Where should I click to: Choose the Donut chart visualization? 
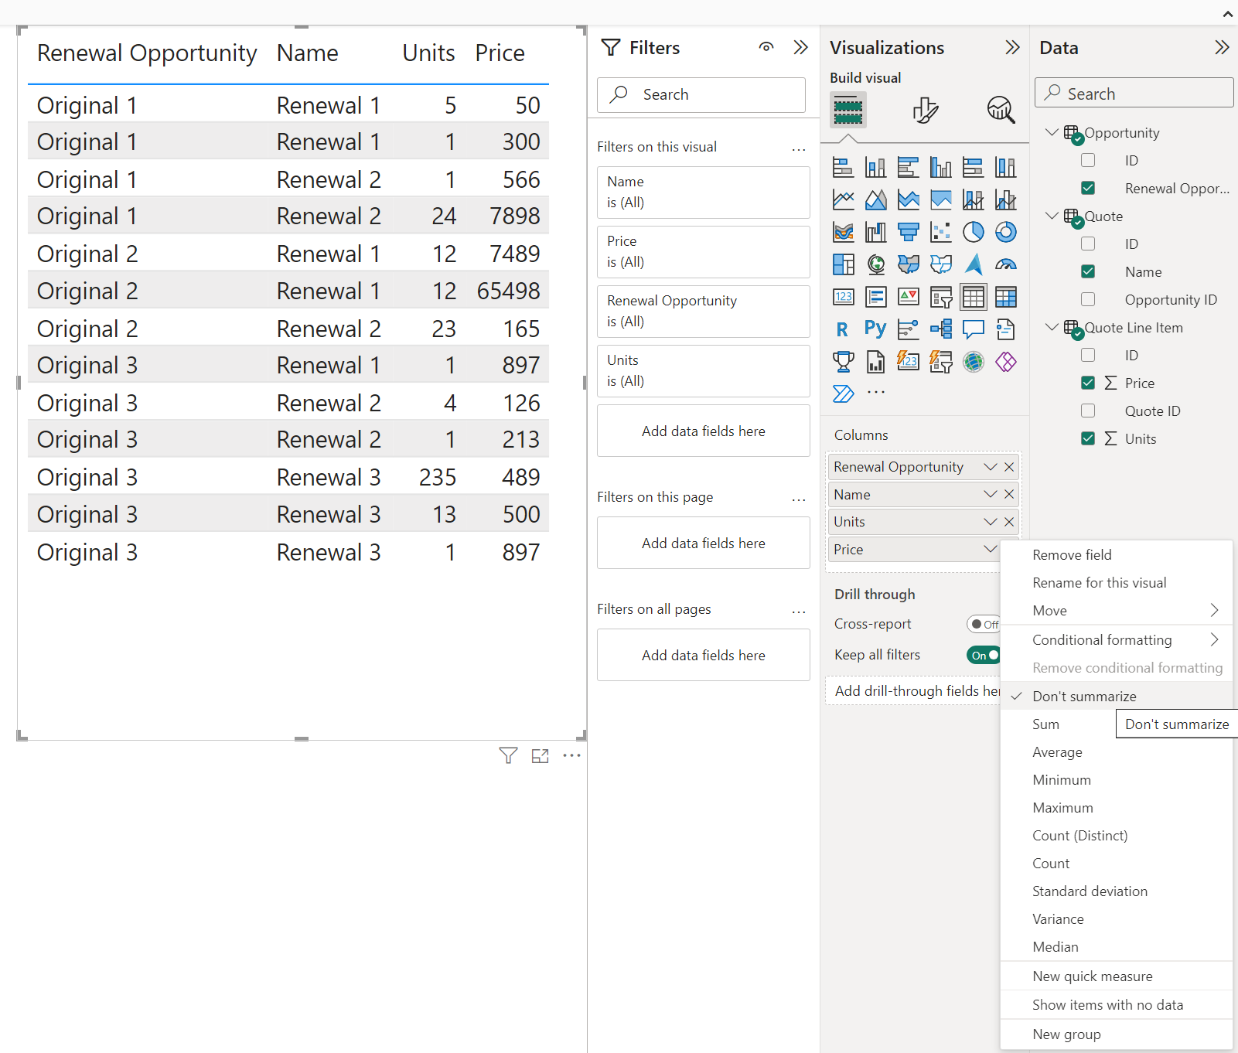coord(1006,232)
